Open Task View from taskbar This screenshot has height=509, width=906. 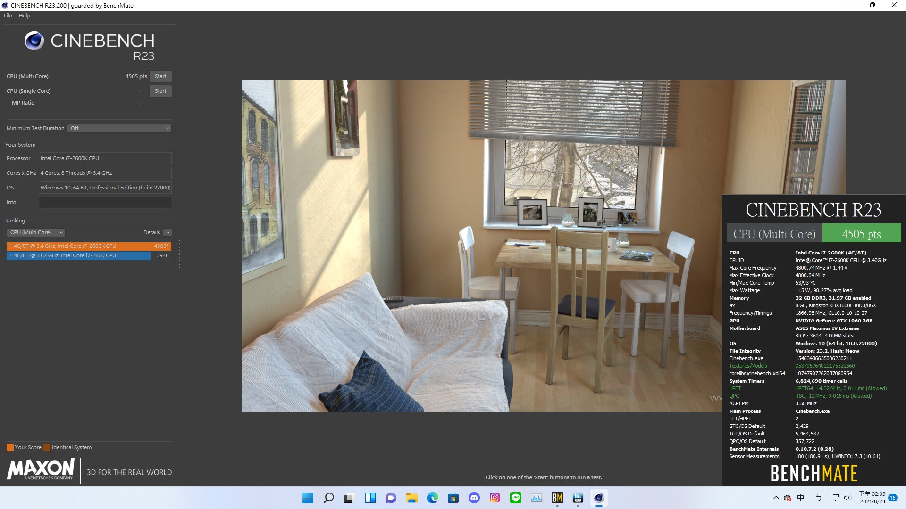[x=349, y=498]
